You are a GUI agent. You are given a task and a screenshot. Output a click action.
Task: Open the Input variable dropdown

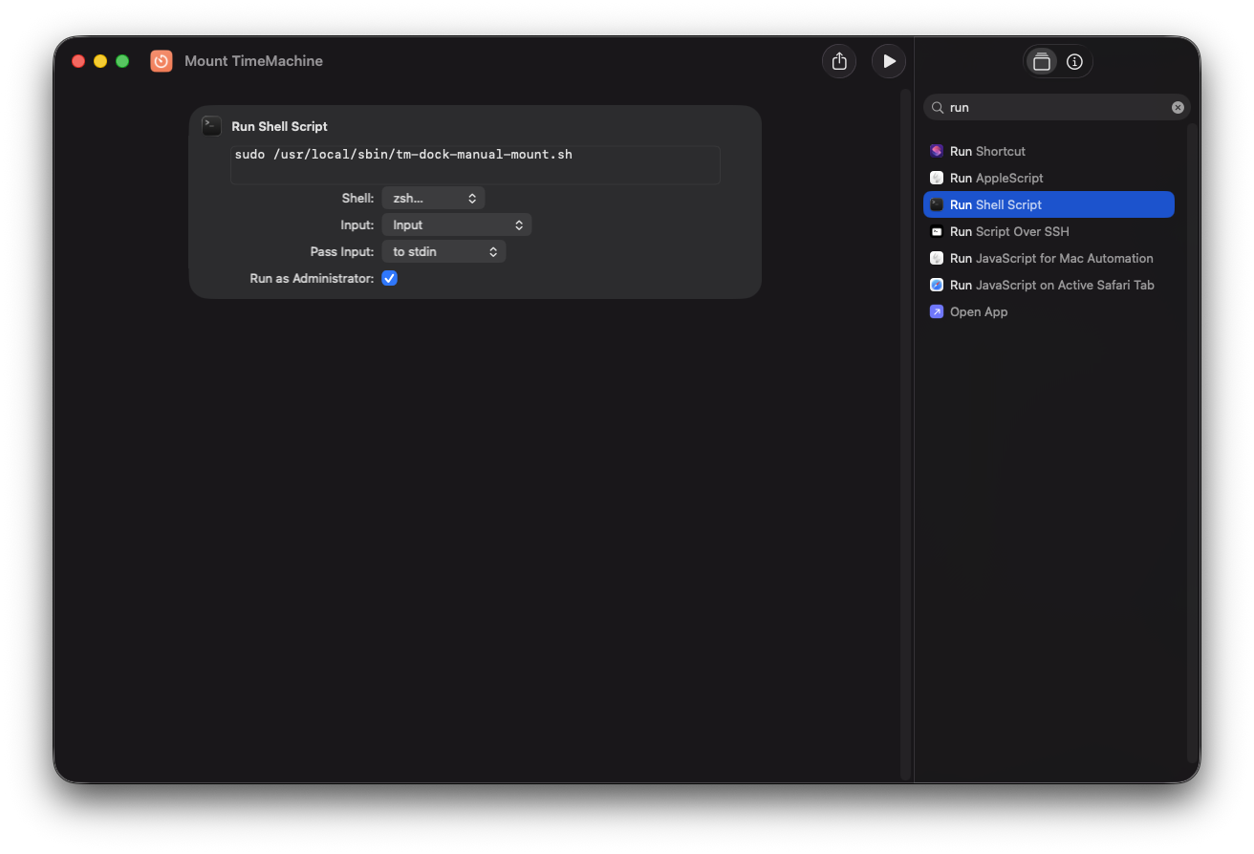pyautogui.click(x=456, y=224)
